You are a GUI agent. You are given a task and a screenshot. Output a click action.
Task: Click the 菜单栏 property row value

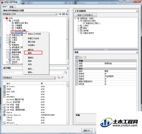[x=120, y=74]
